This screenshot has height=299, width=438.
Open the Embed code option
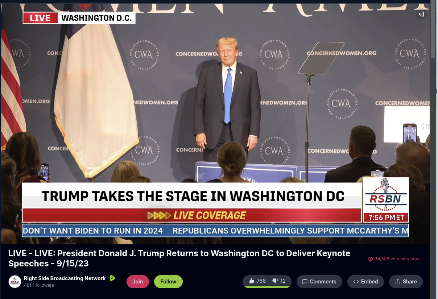click(365, 282)
